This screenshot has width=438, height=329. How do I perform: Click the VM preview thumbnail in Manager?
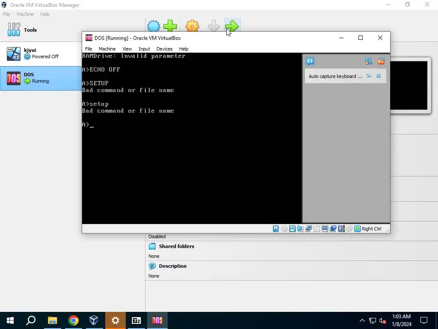(x=408, y=85)
